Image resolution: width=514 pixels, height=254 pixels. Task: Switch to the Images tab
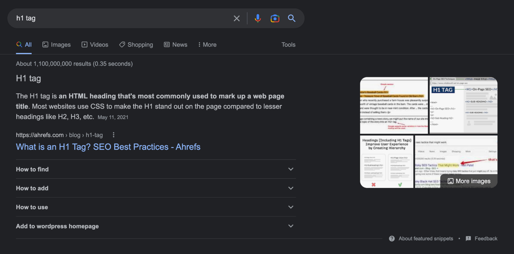[57, 45]
